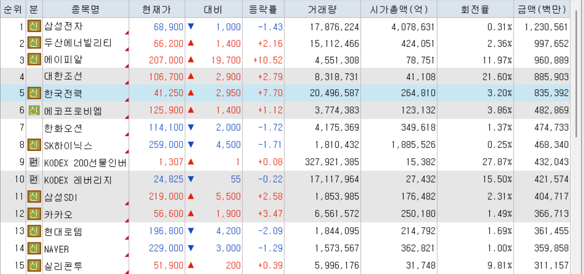Image resolution: width=584 pixels, height=274 pixels.
Task: Click the red up arrow in 실리콘투 row
Action: 191,266
